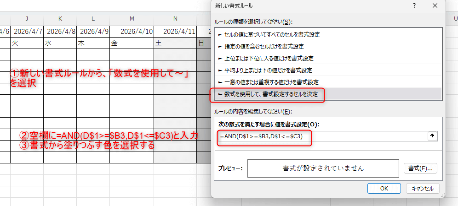Screen dimensions: 458x206
Task: Click the cell with 2026/4/7 date
Action: [x=27, y=31]
